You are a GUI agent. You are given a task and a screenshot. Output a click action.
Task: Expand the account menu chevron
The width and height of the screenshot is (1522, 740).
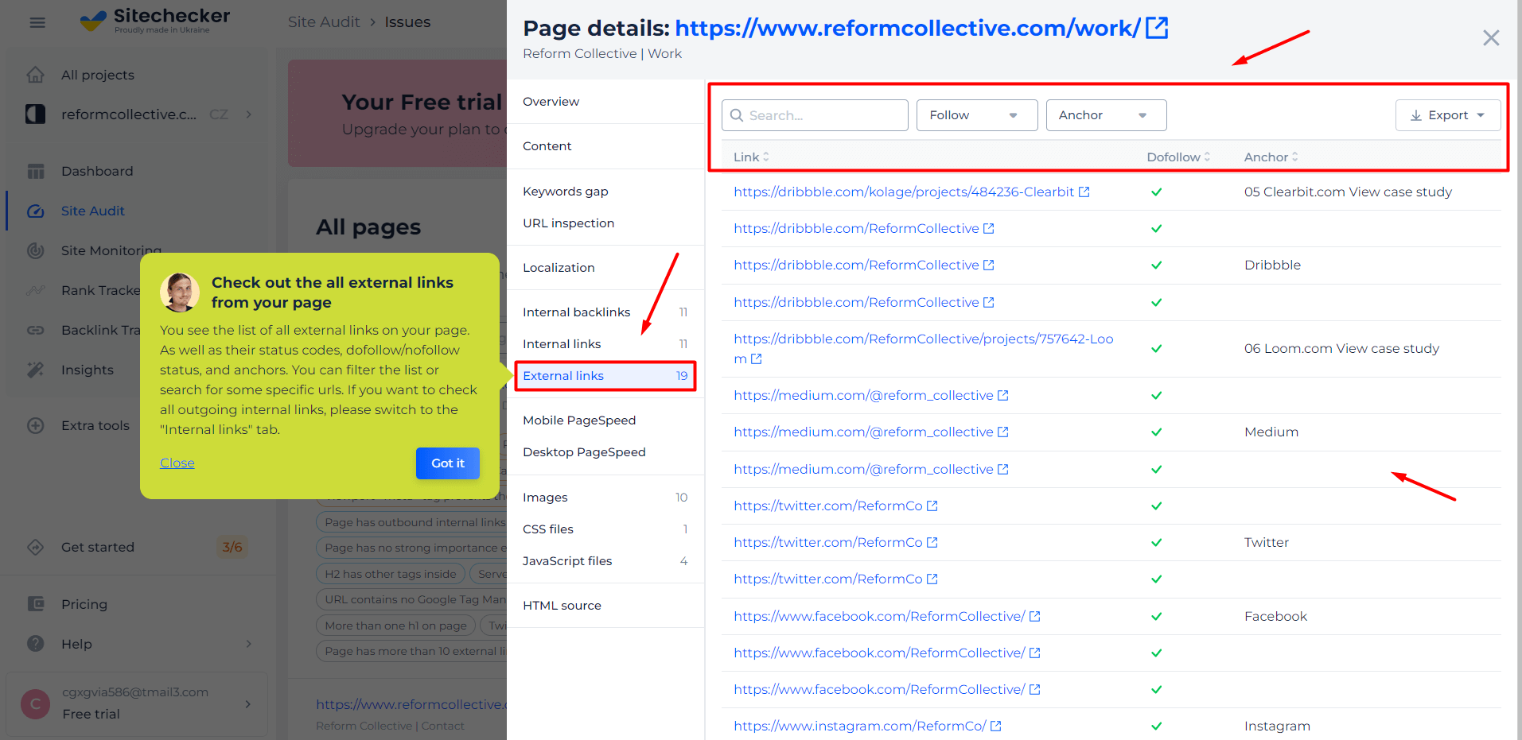click(249, 703)
